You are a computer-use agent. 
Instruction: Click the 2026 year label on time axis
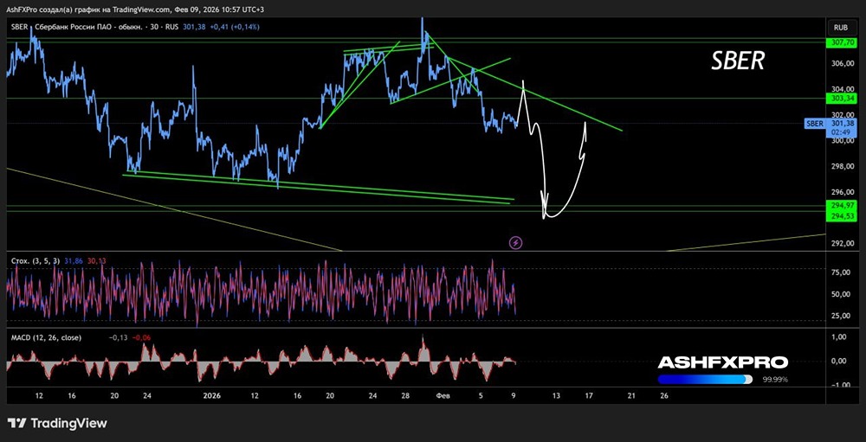(x=212, y=395)
